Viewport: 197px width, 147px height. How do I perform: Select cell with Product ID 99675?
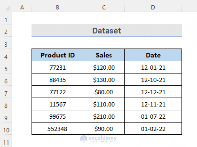(58, 116)
